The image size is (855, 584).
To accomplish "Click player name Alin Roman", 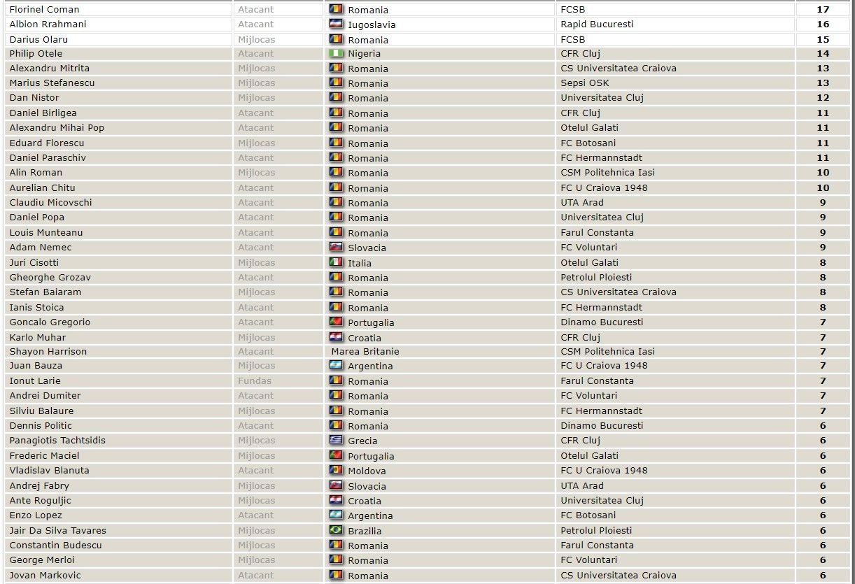I will pyautogui.click(x=36, y=172).
